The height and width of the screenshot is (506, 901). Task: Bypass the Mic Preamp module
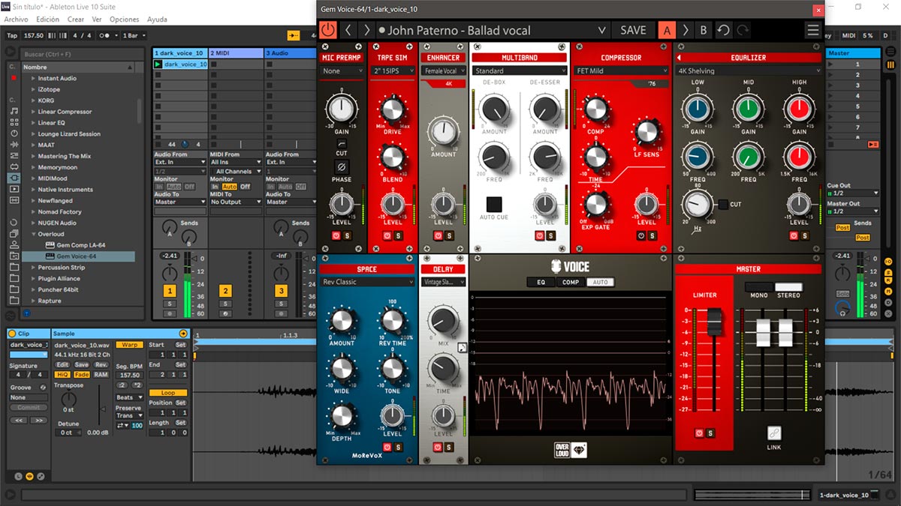(336, 235)
